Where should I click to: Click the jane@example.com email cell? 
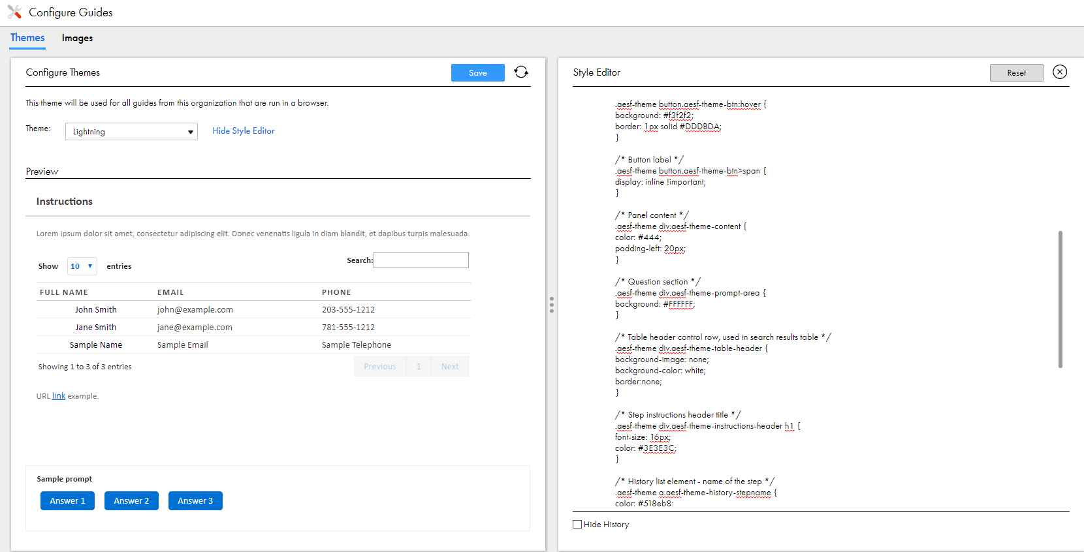point(195,328)
